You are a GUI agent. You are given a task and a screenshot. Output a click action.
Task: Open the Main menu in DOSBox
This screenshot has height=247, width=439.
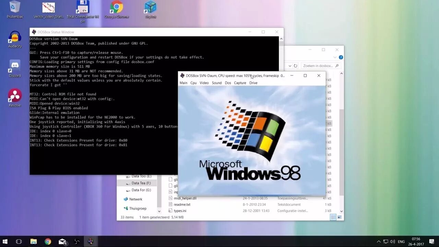[183, 83]
